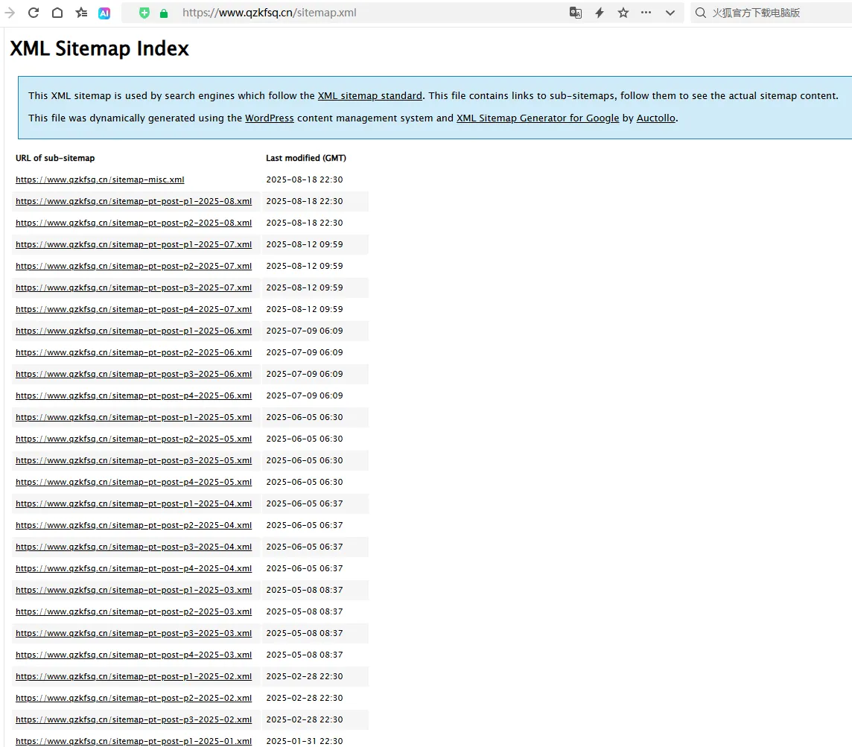This screenshot has height=747, width=852.
Task: Click the translate page icon
Action: tap(576, 13)
